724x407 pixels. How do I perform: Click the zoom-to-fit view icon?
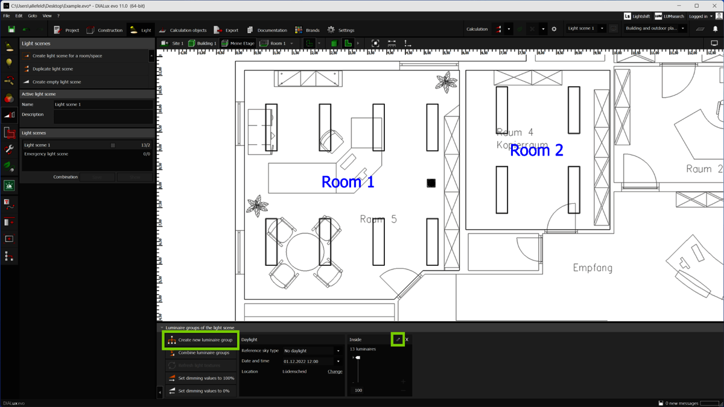click(375, 43)
